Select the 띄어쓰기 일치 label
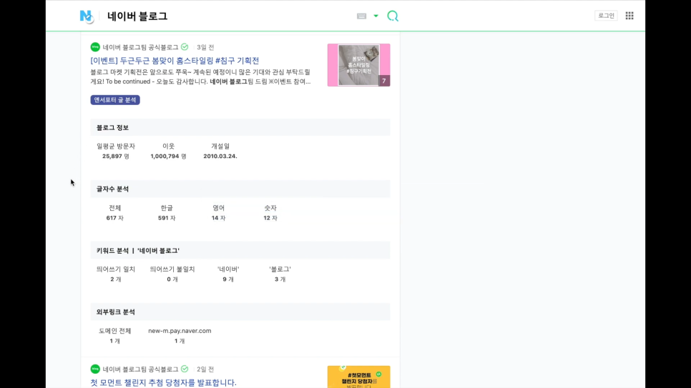 (116, 269)
